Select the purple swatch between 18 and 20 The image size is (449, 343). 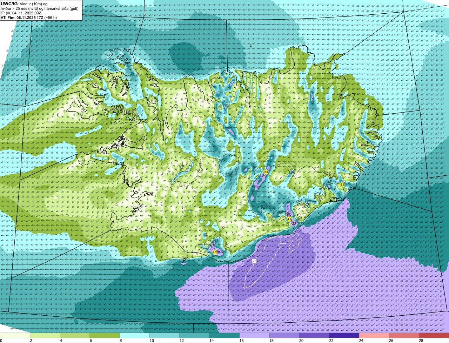pyautogui.click(x=284, y=336)
